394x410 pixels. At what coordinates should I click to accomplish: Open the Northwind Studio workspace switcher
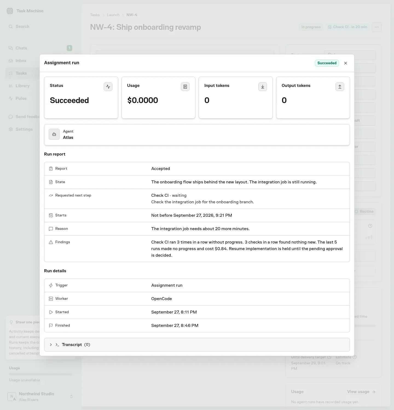(x=40, y=397)
